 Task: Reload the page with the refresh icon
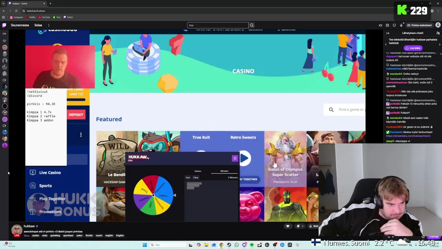pos(16,11)
